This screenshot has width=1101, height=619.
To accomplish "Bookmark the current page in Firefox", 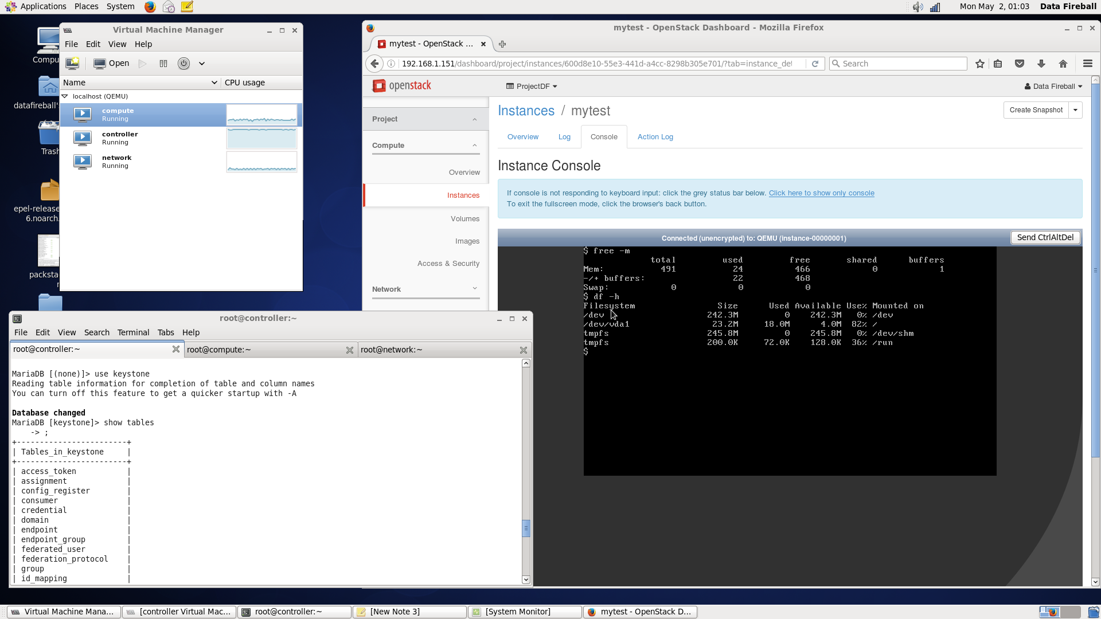I will coord(979,64).
